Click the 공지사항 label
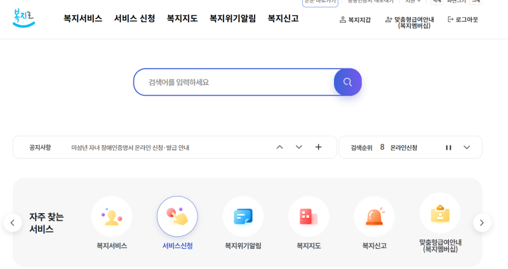Image resolution: width=508 pixels, height=269 pixels. click(x=40, y=148)
